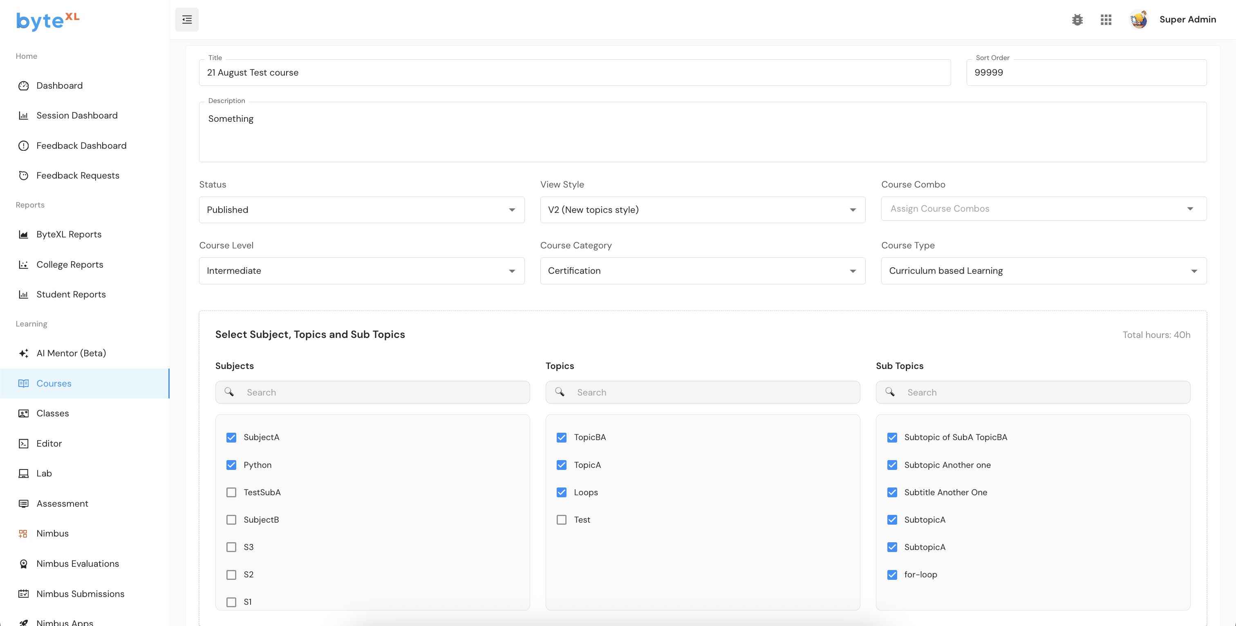Click the Super Admin profile name

[1187, 20]
